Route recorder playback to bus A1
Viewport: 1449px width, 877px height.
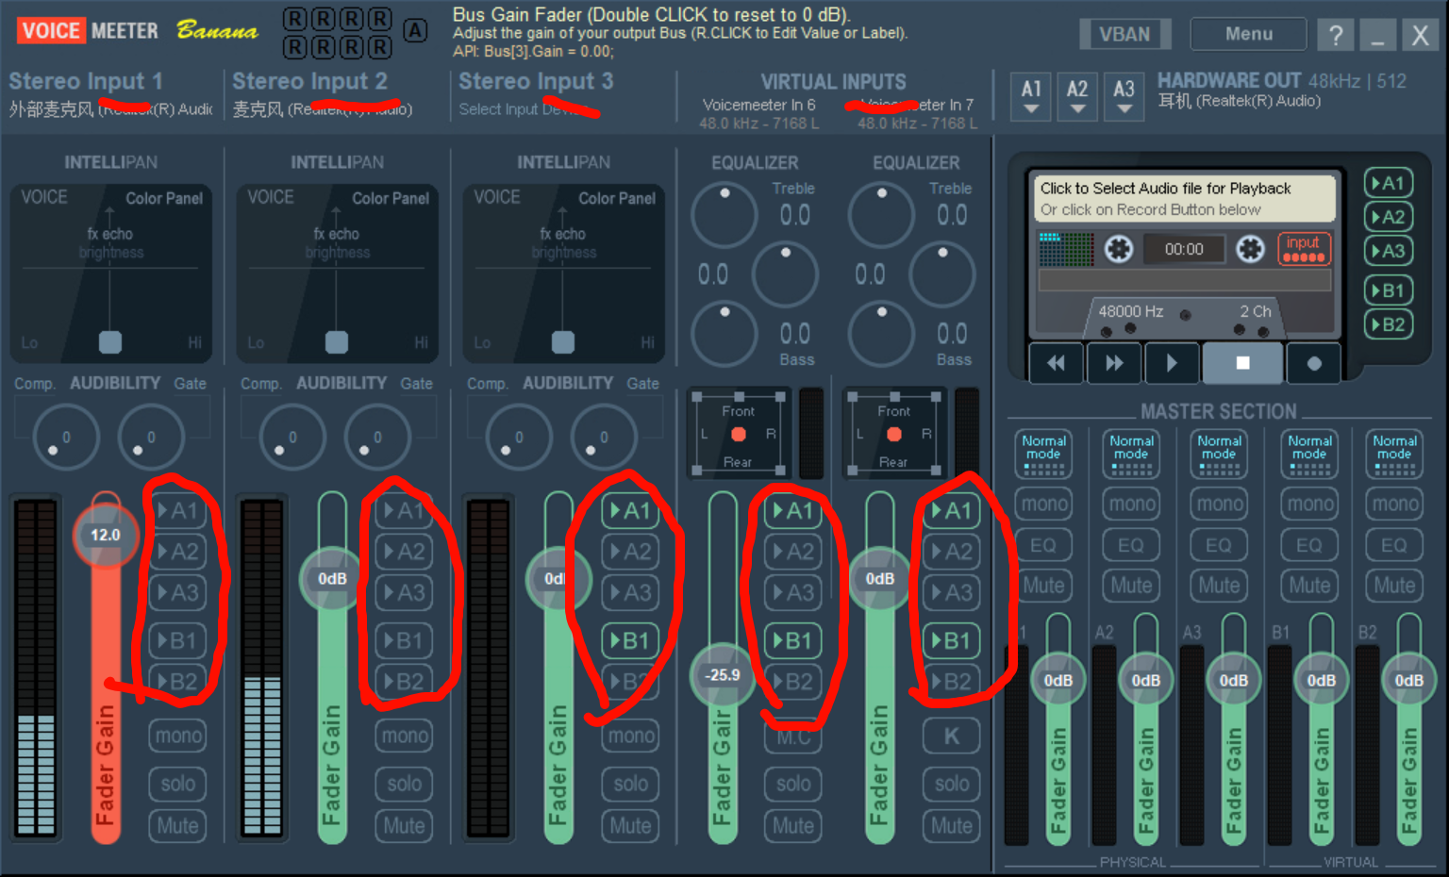point(1388,183)
